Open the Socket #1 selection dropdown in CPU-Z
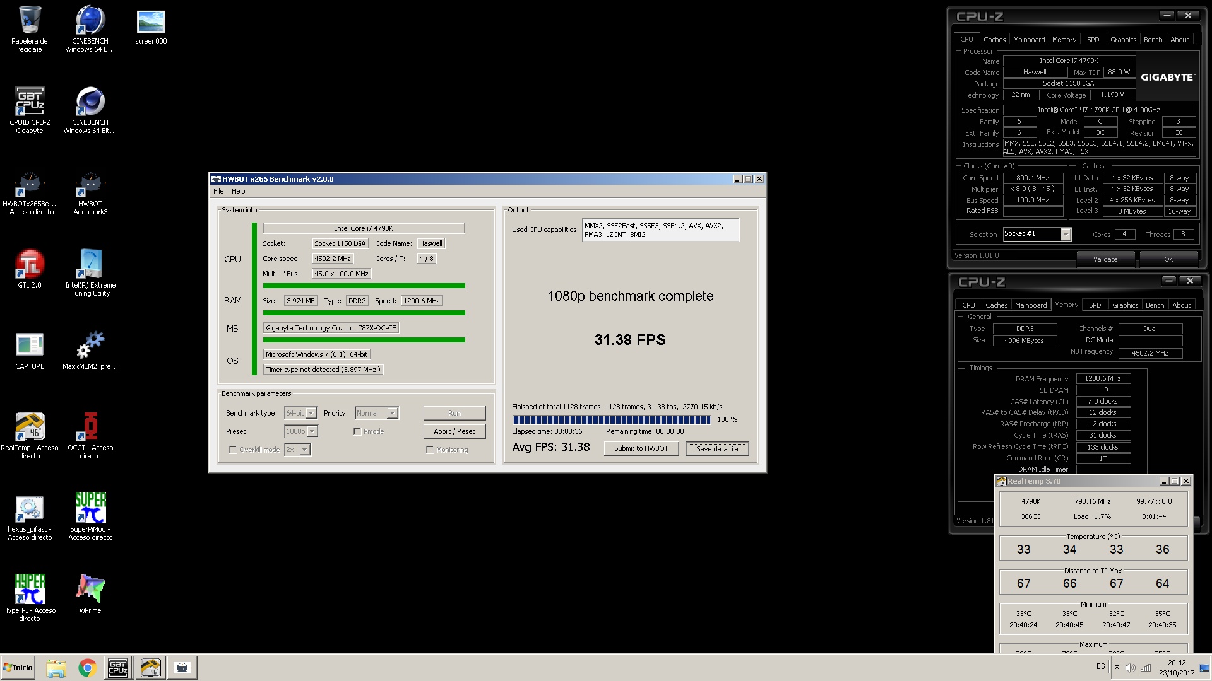 (x=1037, y=234)
